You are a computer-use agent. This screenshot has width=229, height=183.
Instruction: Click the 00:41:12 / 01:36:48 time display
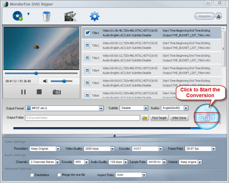click(18, 81)
